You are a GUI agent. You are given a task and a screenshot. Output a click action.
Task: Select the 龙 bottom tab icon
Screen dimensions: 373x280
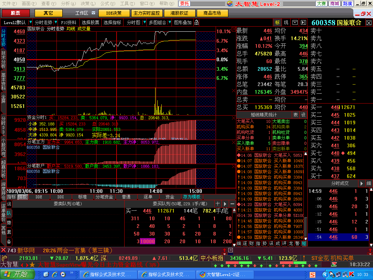[x=291, y=244]
